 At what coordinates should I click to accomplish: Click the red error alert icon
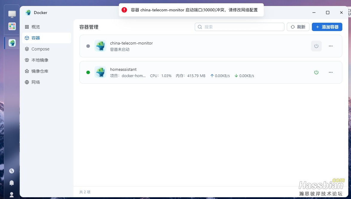(x=124, y=10)
